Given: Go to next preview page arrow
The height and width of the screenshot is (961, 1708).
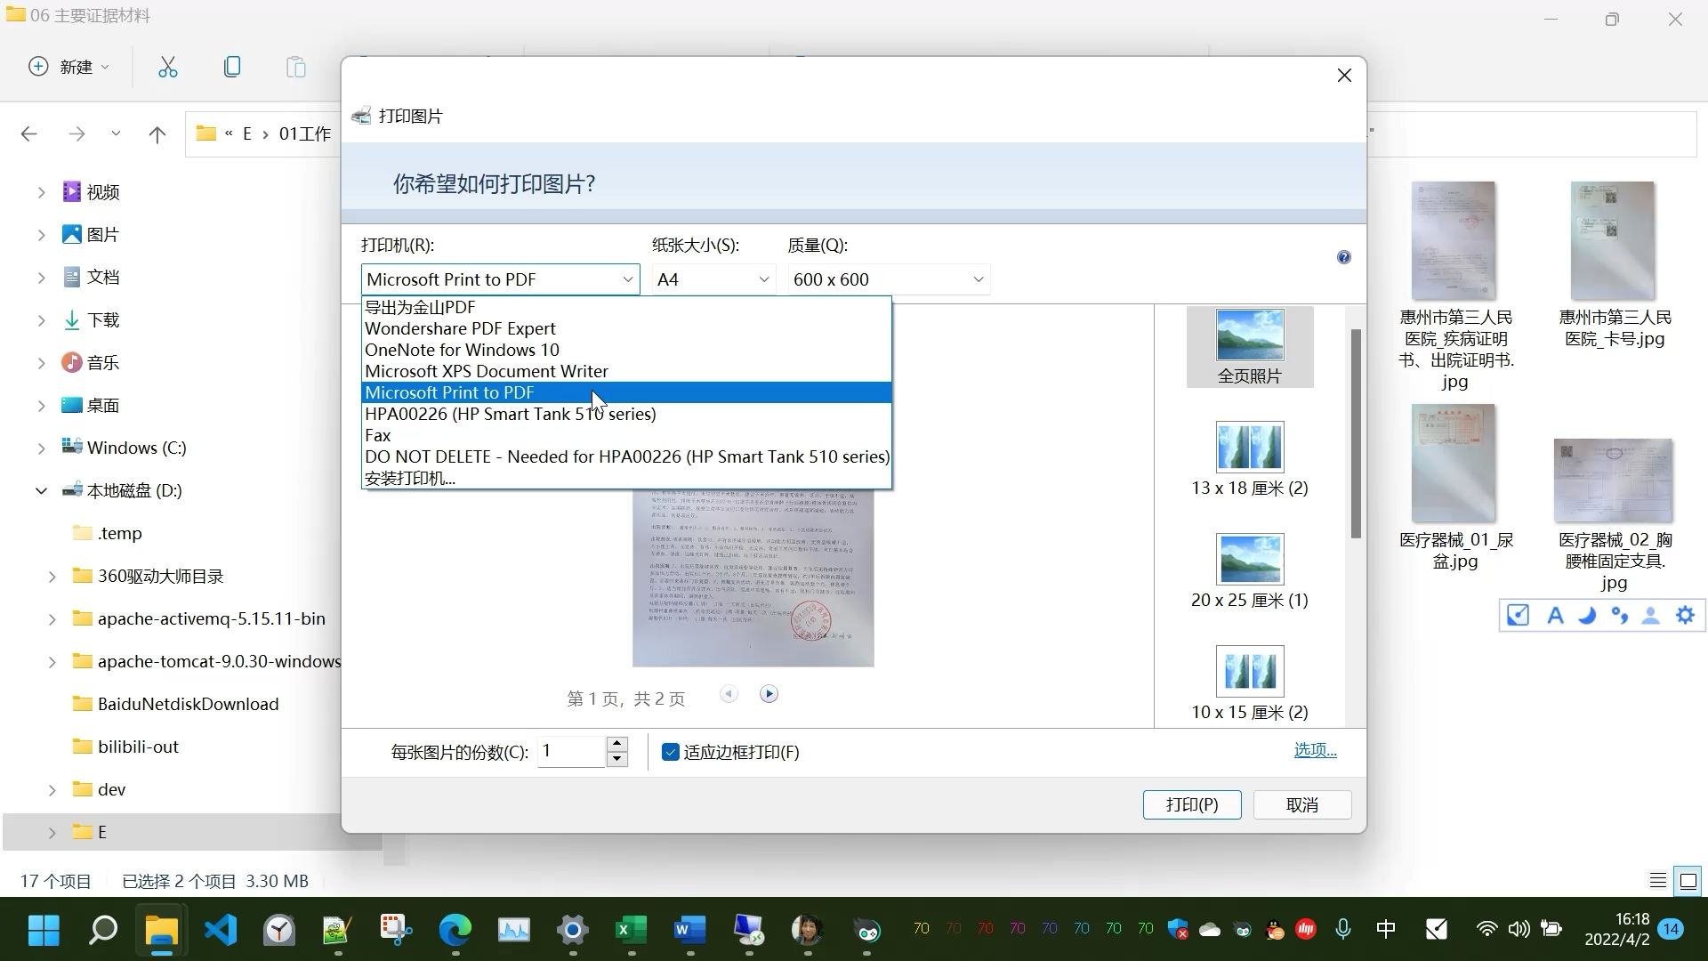Looking at the screenshot, I should (769, 694).
